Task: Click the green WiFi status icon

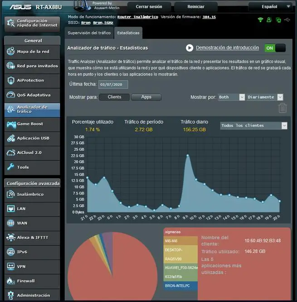Action: click(x=261, y=19)
